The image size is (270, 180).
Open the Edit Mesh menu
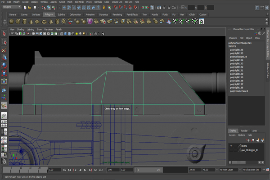(x=79, y=2)
